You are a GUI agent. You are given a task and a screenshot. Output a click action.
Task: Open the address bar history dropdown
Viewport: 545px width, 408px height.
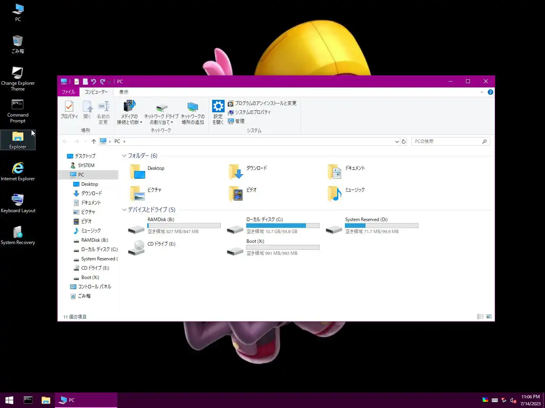(397, 141)
